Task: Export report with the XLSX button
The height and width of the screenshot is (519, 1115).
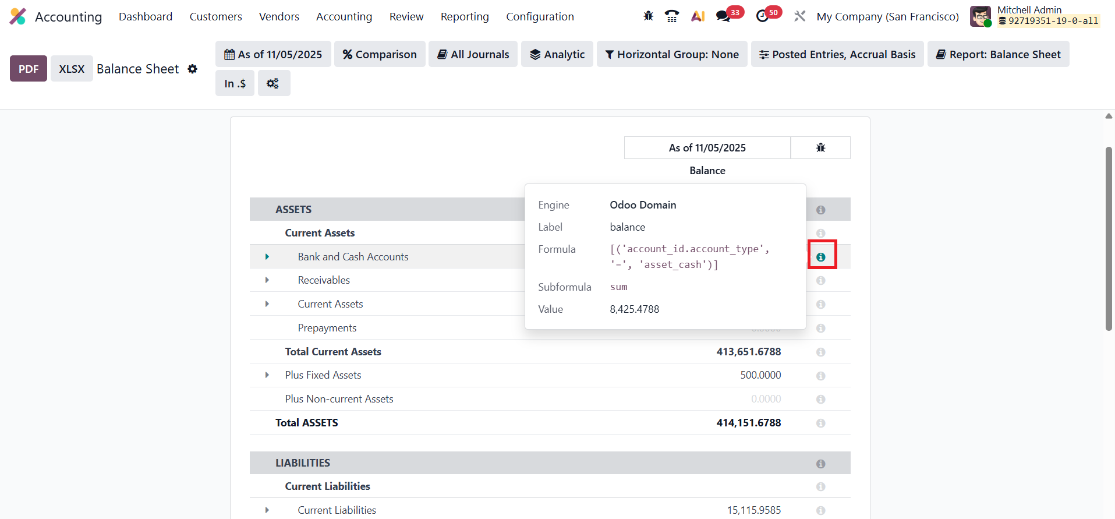Action: coord(72,69)
